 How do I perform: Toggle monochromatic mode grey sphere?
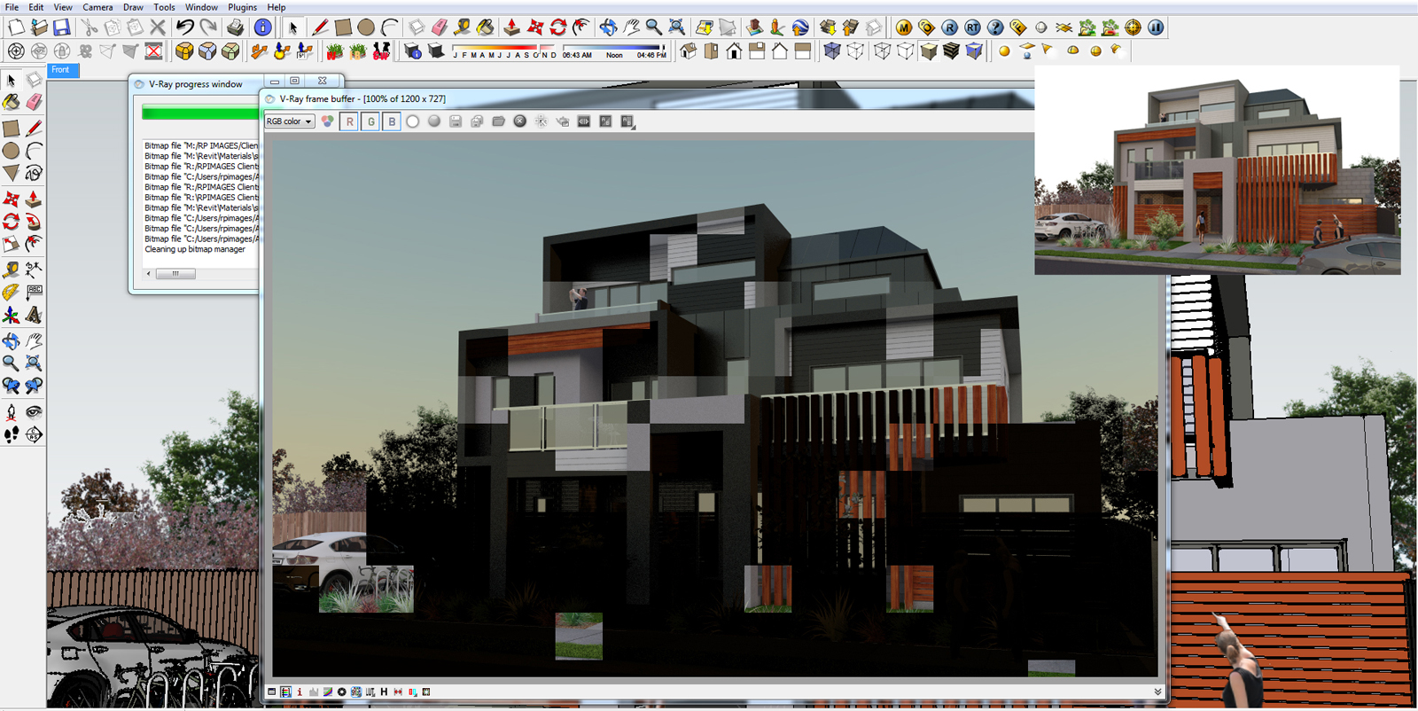pos(434,121)
